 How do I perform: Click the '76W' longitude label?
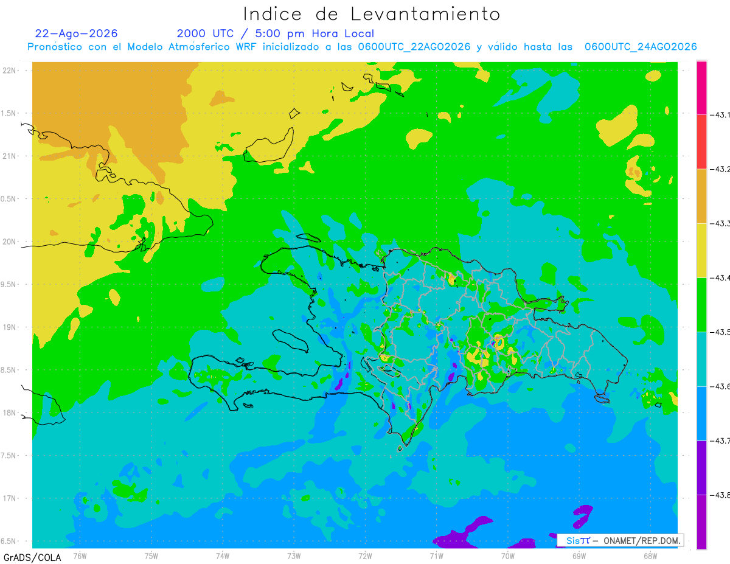coord(80,555)
